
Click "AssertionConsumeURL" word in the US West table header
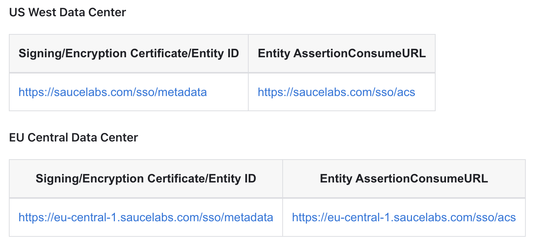[359, 54]
